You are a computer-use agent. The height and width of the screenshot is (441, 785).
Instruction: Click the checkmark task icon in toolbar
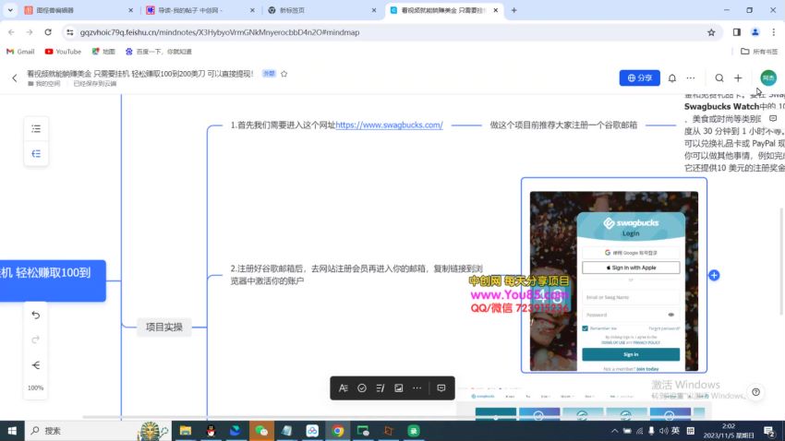362,388
